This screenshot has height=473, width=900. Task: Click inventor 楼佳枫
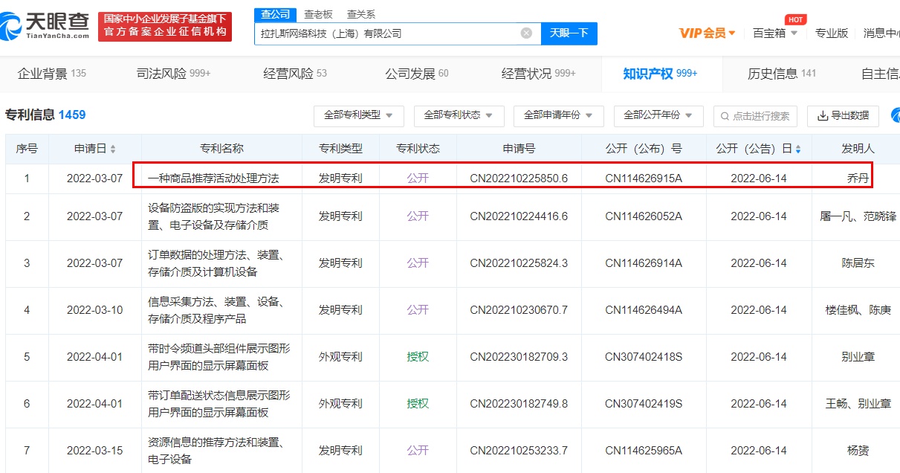pyautogui.click(x=842, y=310)
